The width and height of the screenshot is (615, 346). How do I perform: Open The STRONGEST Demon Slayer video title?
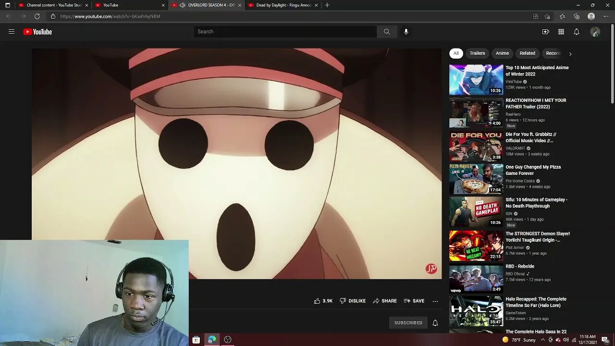538,237
